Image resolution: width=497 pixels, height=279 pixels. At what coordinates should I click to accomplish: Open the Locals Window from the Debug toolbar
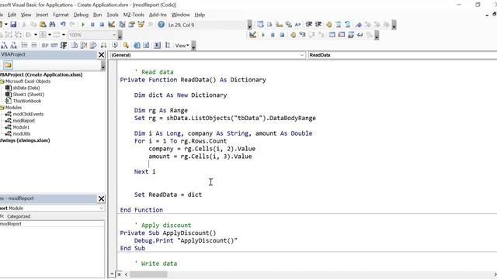[332, 34]
